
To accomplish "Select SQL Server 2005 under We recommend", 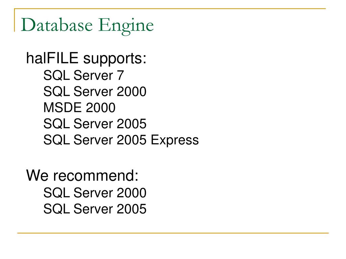I will tap(95, 209).
